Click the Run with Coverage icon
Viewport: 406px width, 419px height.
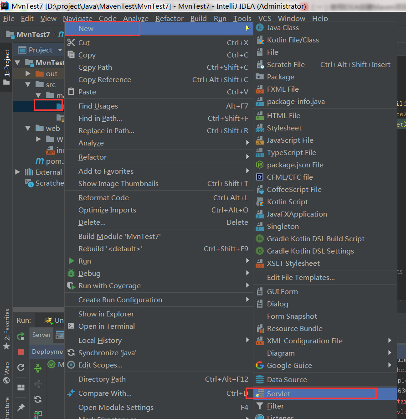click(x=71, y=286)
